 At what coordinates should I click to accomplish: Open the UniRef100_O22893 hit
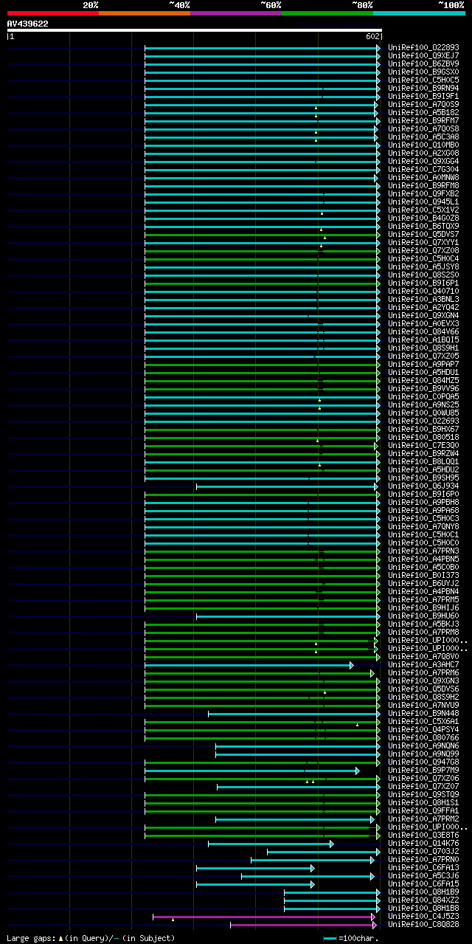423,47
